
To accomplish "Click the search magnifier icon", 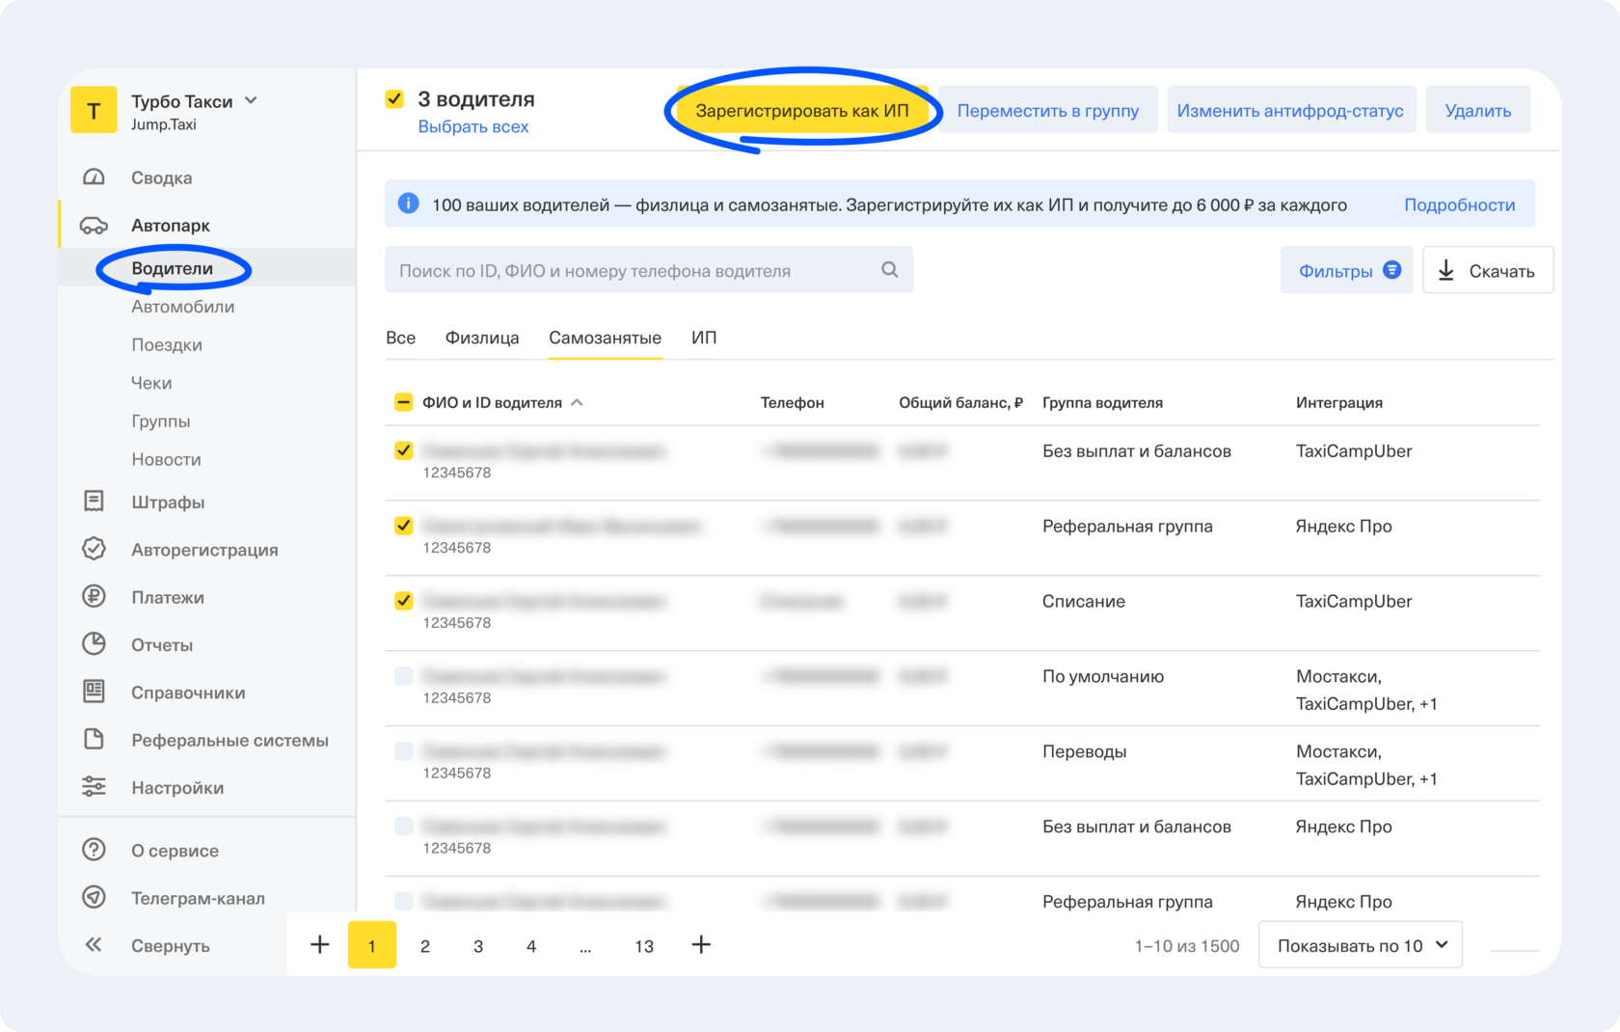I will pyautogui.click(x=889, y=270).
